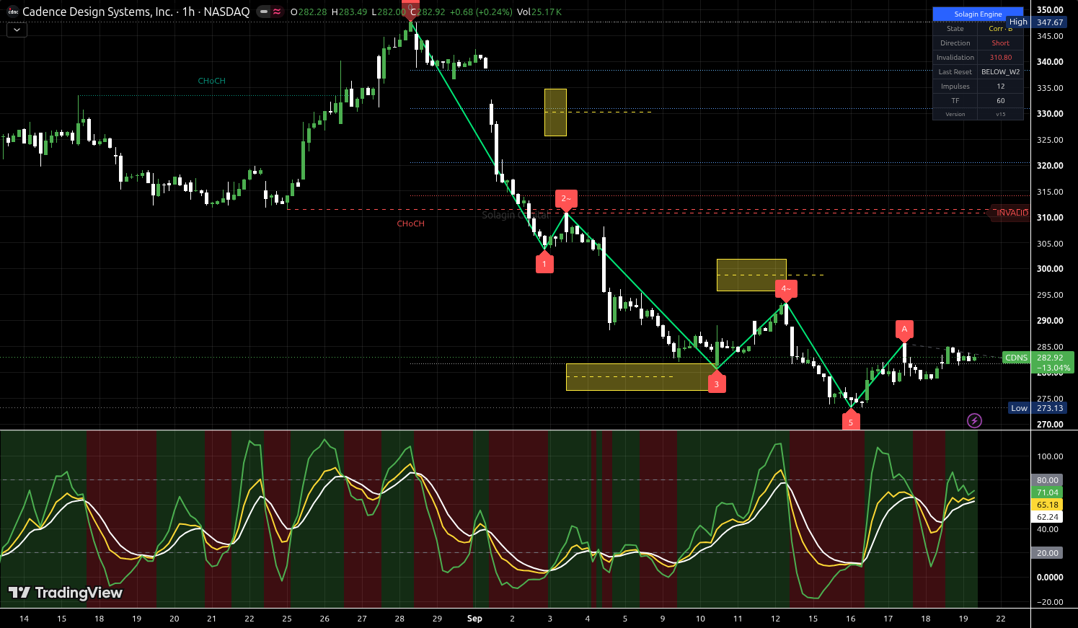Click the cdnc symbol logo icon
Screen dimensions: 1078x628
coord(13,12)
